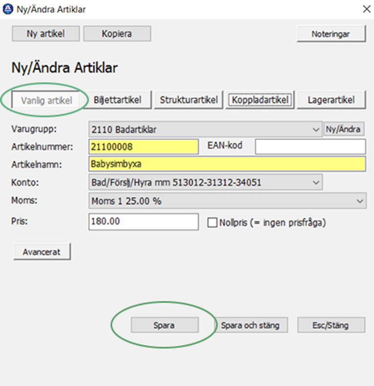Expand the Konto dropdown

[x=206, y=182]
